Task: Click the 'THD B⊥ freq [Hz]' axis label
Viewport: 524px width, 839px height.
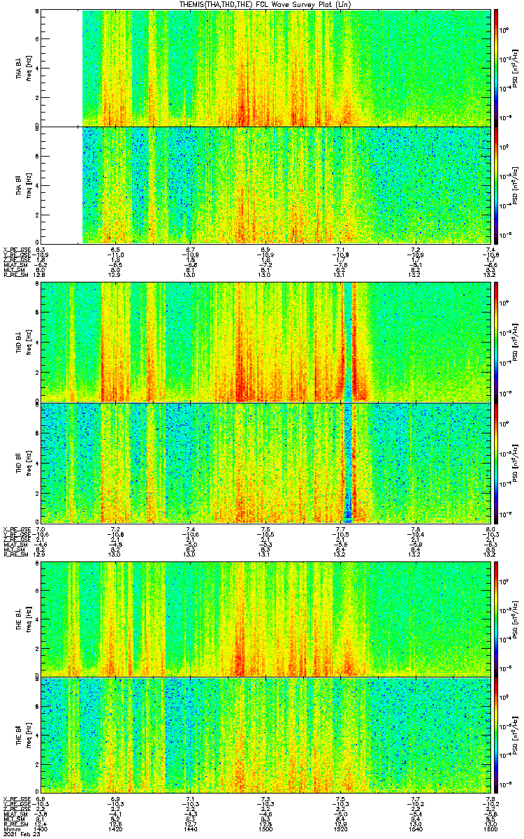Action: coord(24,341)
